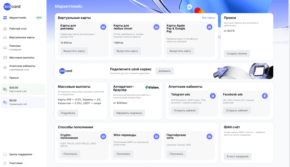The image size is (290, 167).
Task: Click the Создать прокси button
Action: pos(237,54)
